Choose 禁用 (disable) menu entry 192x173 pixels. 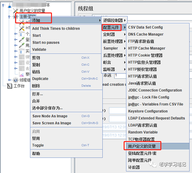coord(66,138)
